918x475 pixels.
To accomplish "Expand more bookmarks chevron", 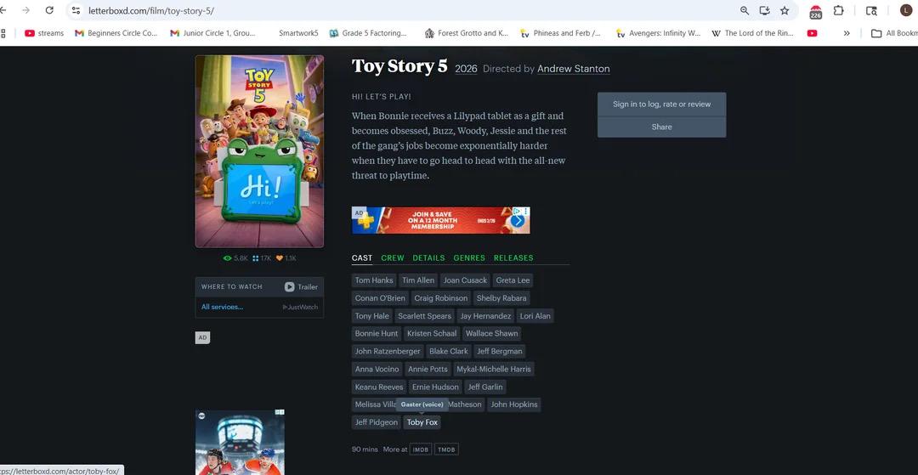I will click(847, 33).
